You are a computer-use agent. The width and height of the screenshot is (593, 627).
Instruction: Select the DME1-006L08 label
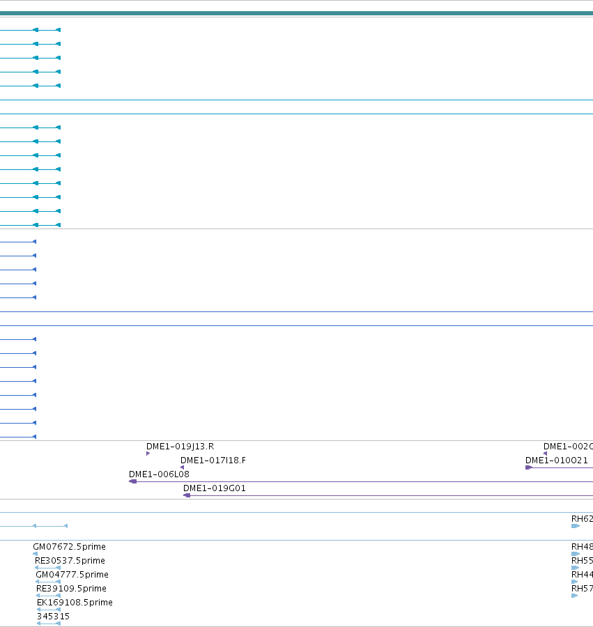[x=159, y=474]
